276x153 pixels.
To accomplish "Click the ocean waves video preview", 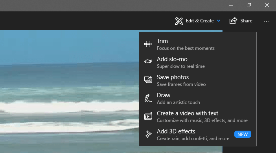I will (70, 91).
